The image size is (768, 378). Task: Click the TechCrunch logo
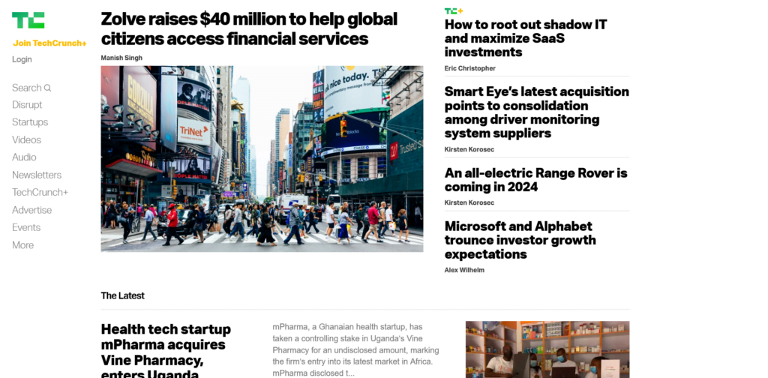(x=28, y=20)
